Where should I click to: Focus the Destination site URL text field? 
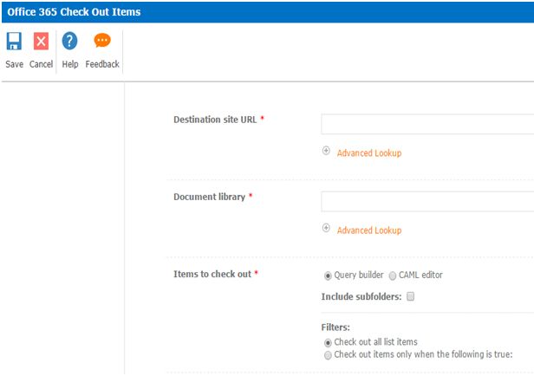click(427, 124)
